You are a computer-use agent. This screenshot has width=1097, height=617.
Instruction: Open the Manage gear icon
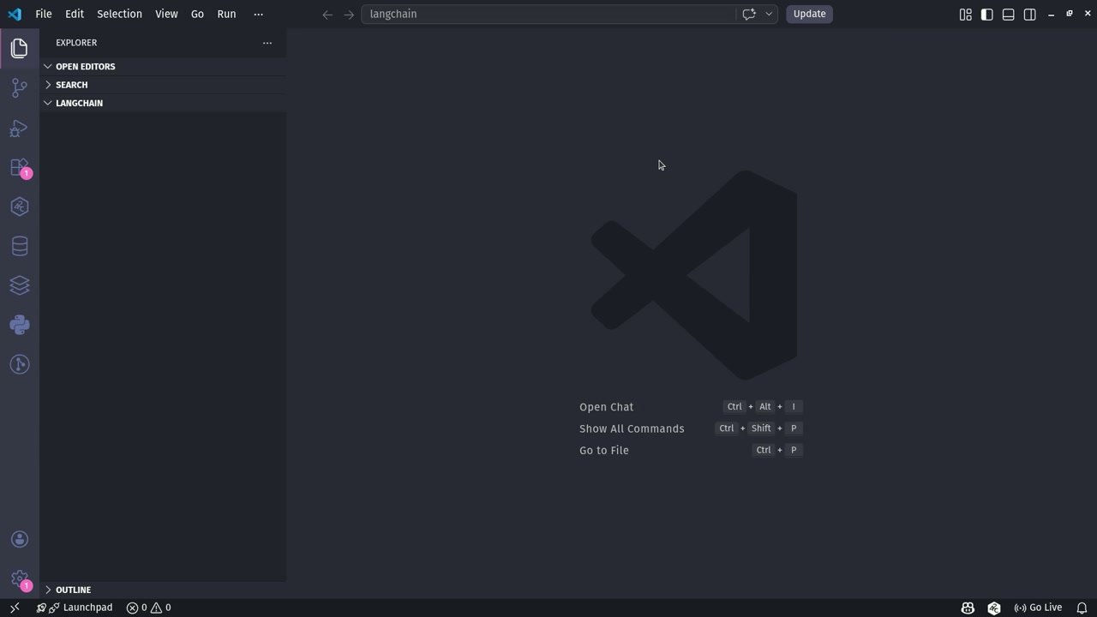pyautogui.click(x=19, y=578)
